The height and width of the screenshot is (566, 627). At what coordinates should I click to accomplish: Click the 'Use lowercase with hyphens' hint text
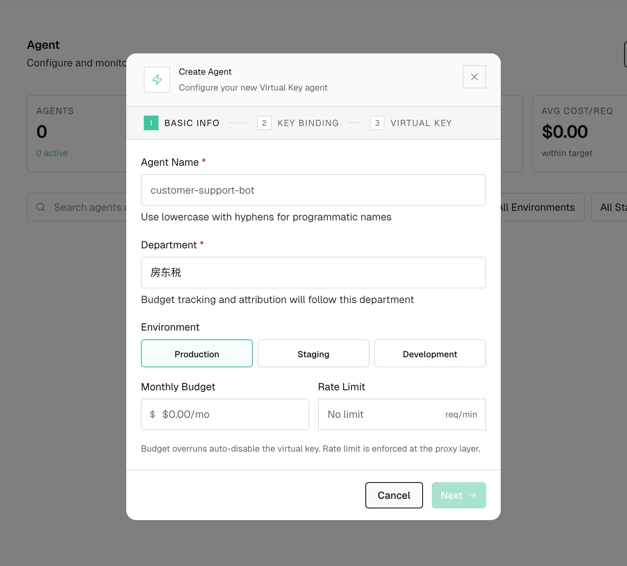(x=266, y=217)
